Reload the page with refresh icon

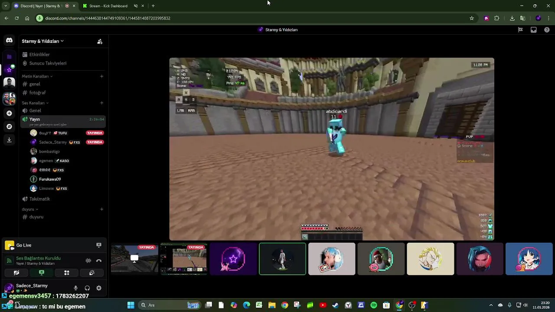16,18
